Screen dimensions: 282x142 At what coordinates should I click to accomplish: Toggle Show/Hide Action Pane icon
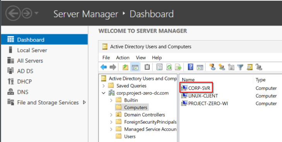tap(200, 67)
